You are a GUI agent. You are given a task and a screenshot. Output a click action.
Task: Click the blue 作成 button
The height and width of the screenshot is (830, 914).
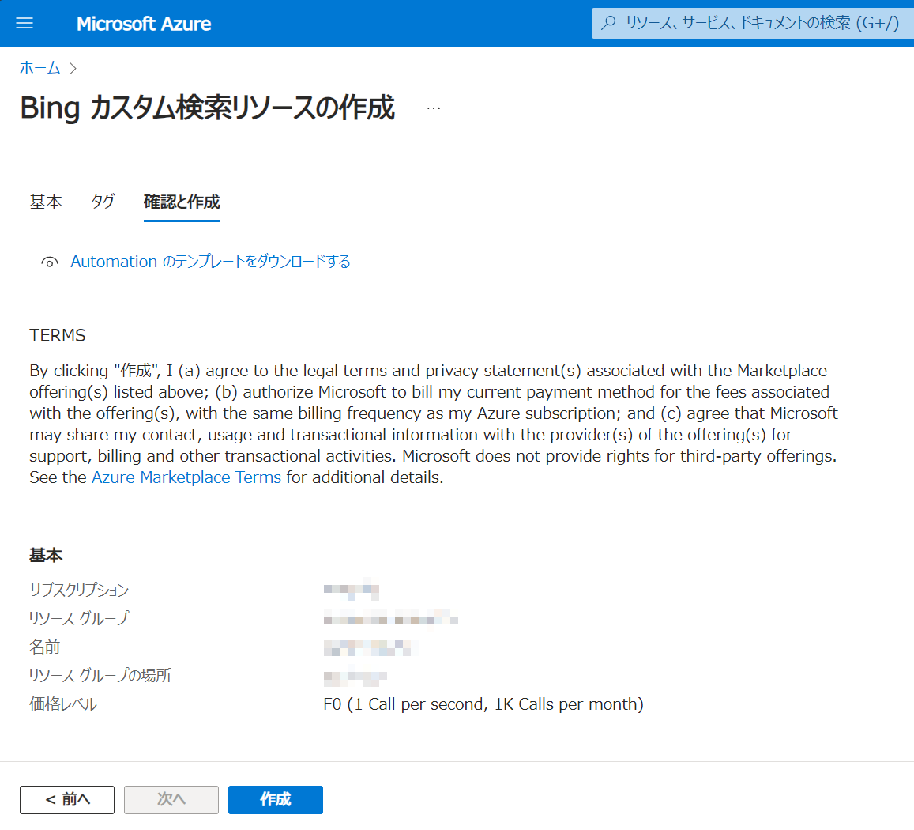pyautogui.click(x=275, y=800)
